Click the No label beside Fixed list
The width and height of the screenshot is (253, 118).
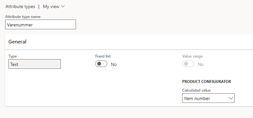click(x=114, y=65)
